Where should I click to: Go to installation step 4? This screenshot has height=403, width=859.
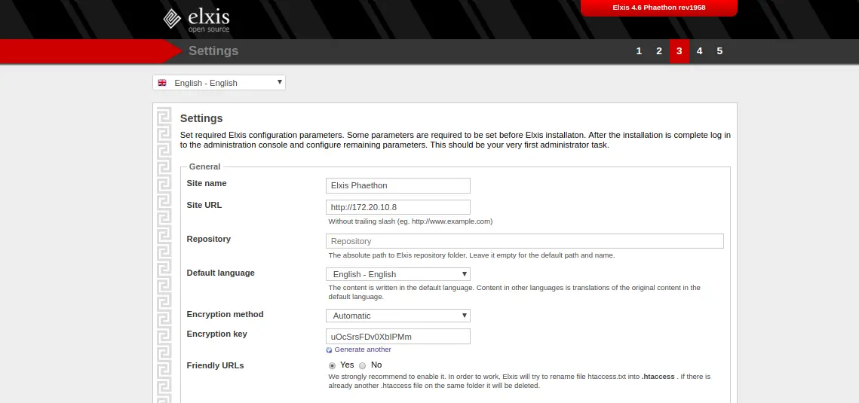pyautogui.click(x=700, y=51)
